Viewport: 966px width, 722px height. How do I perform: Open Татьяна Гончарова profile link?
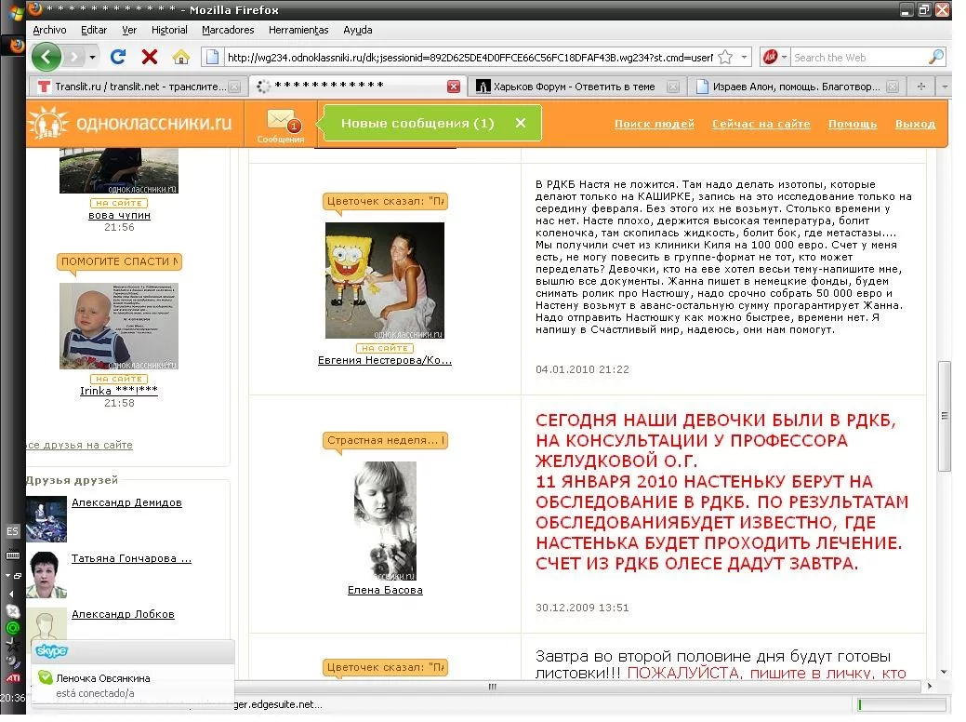pos(131,559)
